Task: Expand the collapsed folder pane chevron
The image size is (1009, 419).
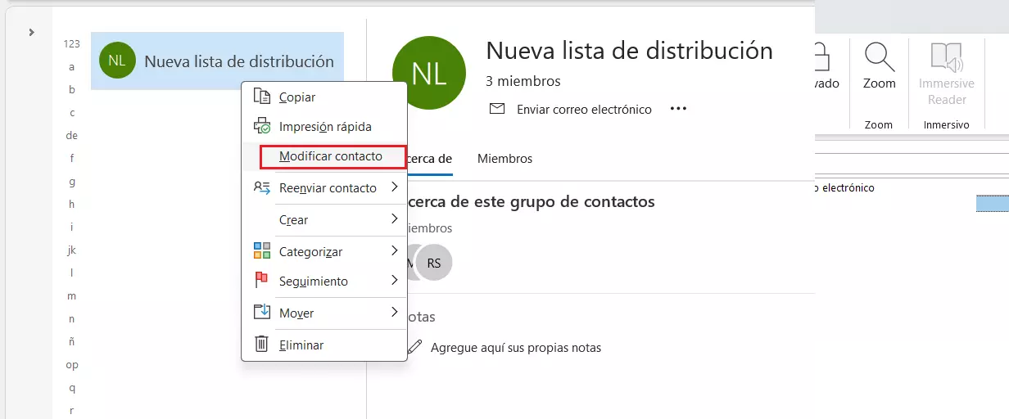Action: pos(31,33)
